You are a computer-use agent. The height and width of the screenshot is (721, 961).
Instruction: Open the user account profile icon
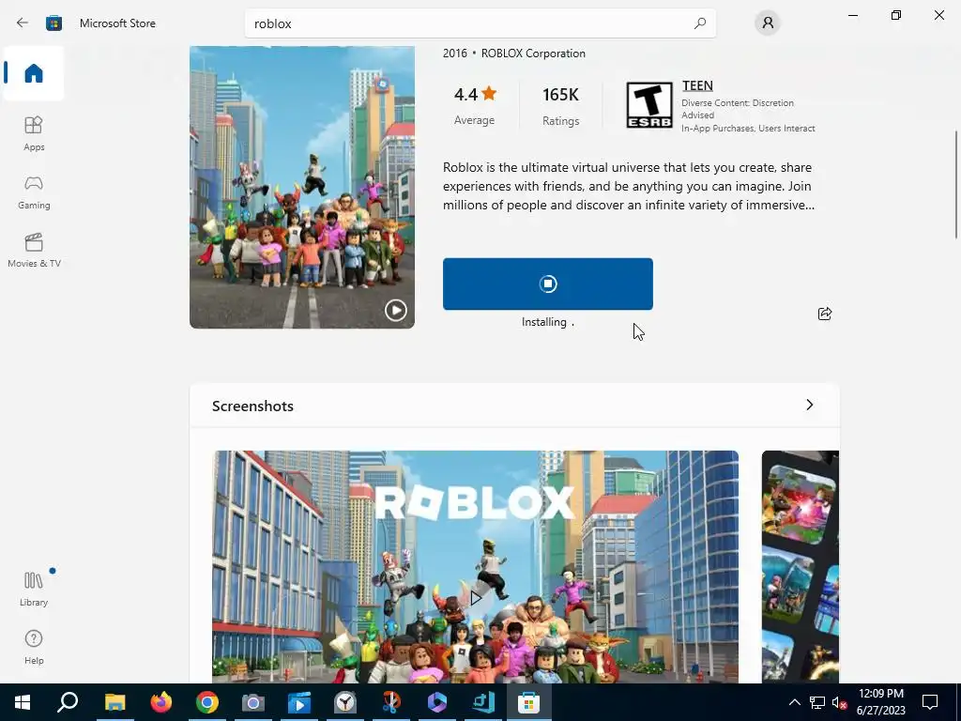pos(768,23)
